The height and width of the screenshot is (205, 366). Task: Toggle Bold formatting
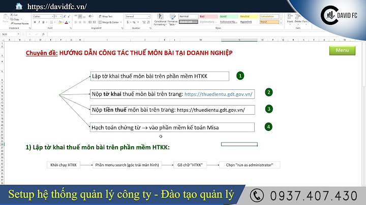point(35,22)
